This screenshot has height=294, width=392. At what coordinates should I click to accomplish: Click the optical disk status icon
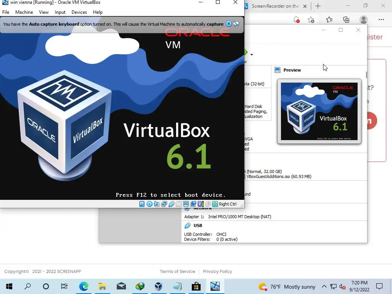[x=149, y=204]
